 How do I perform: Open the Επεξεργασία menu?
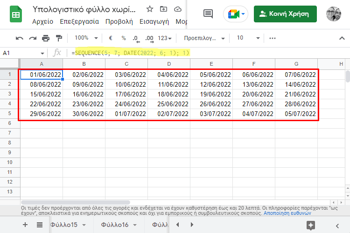point(79,21)
